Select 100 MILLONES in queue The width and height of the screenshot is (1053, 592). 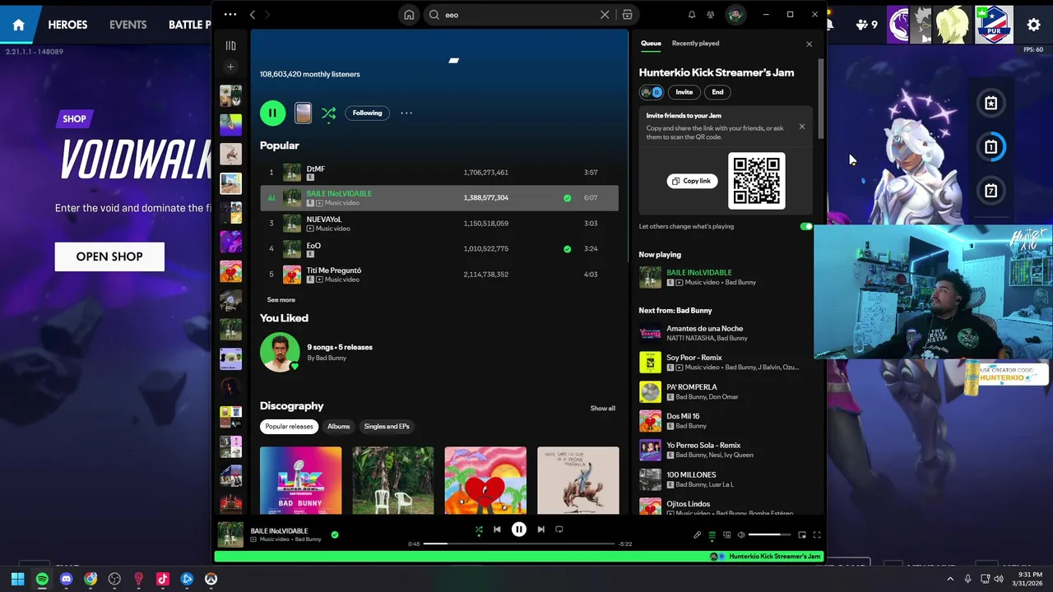tap(724, 479)
